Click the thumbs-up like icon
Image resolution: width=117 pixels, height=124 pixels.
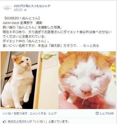coord(4,121)
